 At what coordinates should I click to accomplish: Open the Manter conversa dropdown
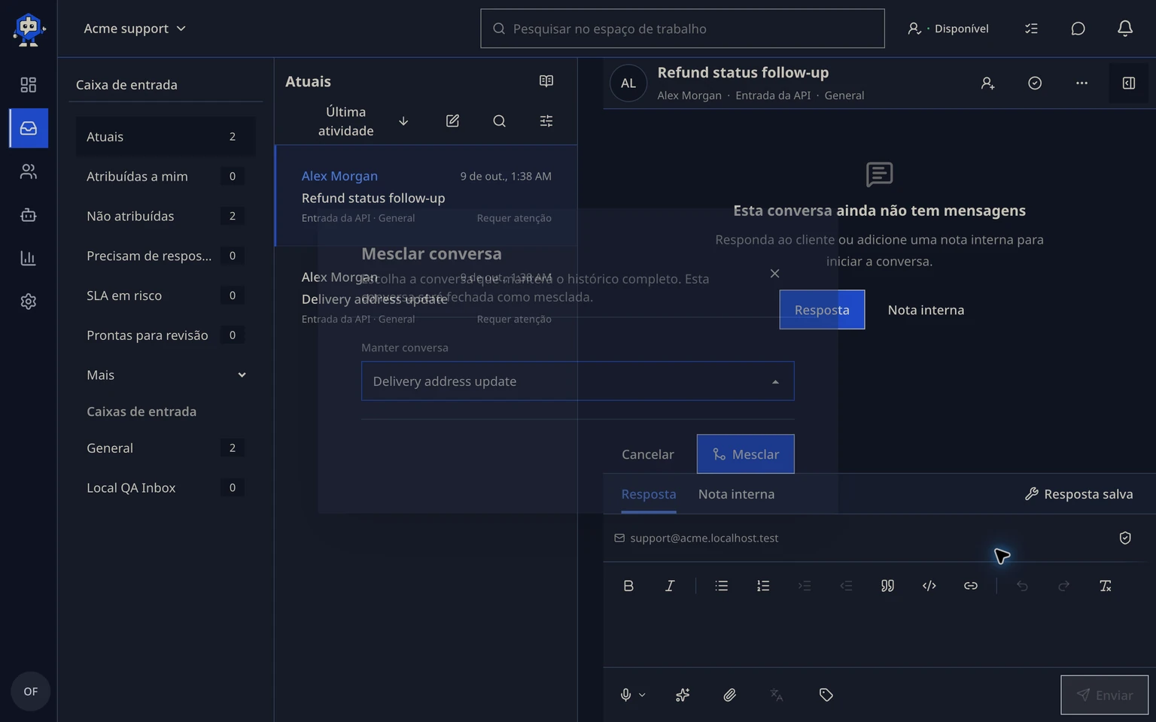[x=578, y=381]
